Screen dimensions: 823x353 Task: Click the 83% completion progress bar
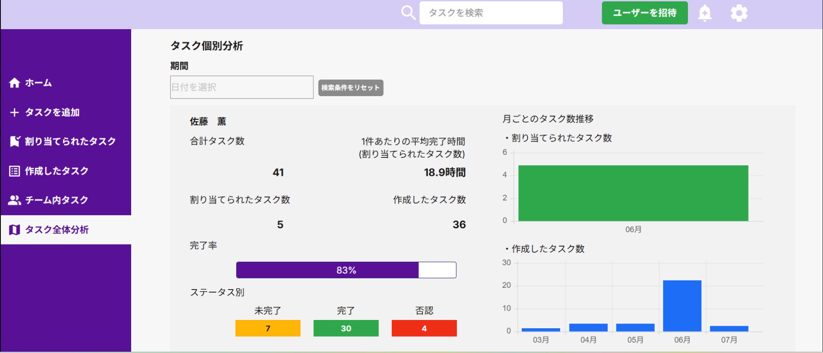click(x=346, y=270)
